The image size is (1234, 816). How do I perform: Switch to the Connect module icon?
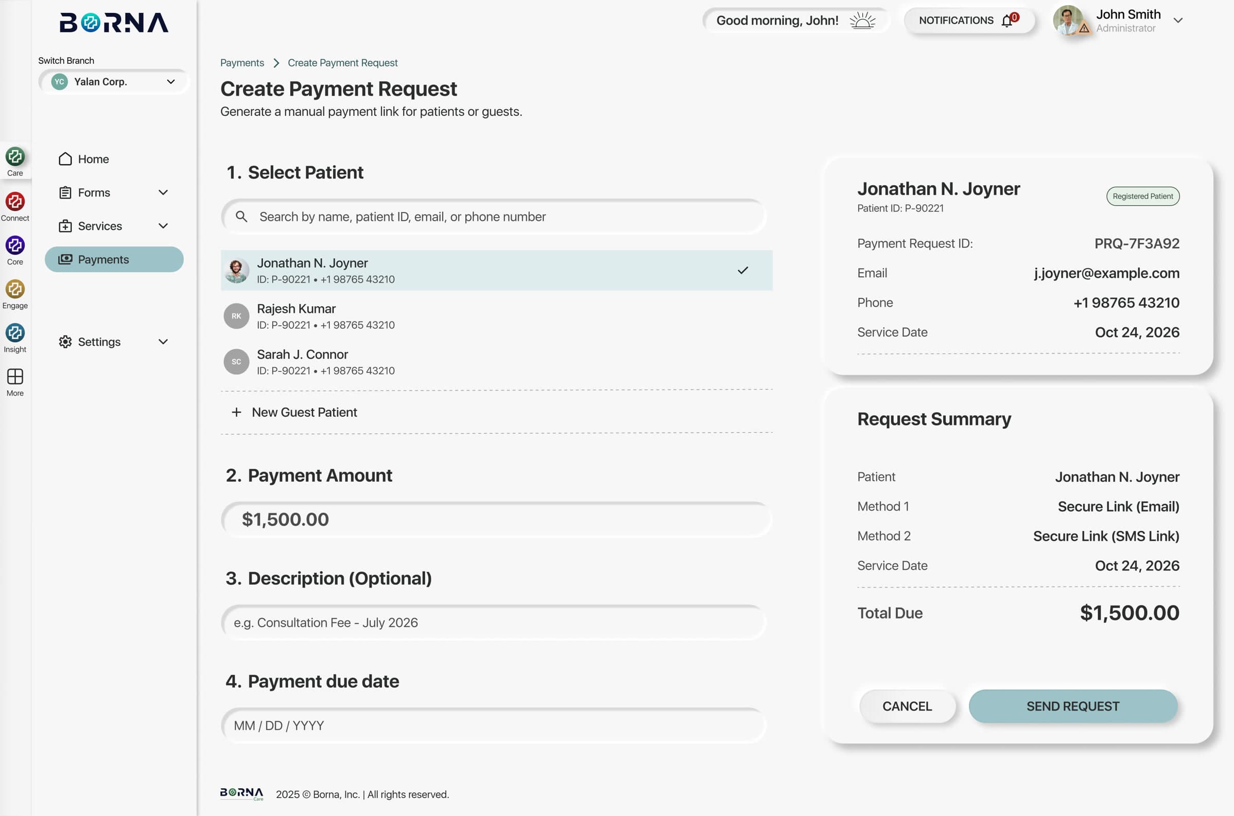pos(15,201)
